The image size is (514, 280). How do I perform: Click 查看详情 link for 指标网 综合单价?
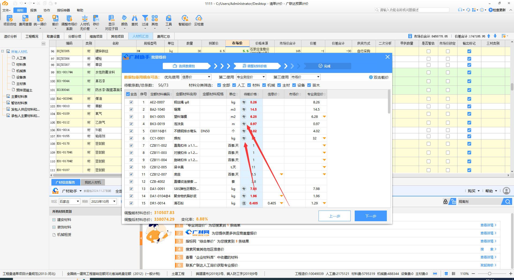488,241
